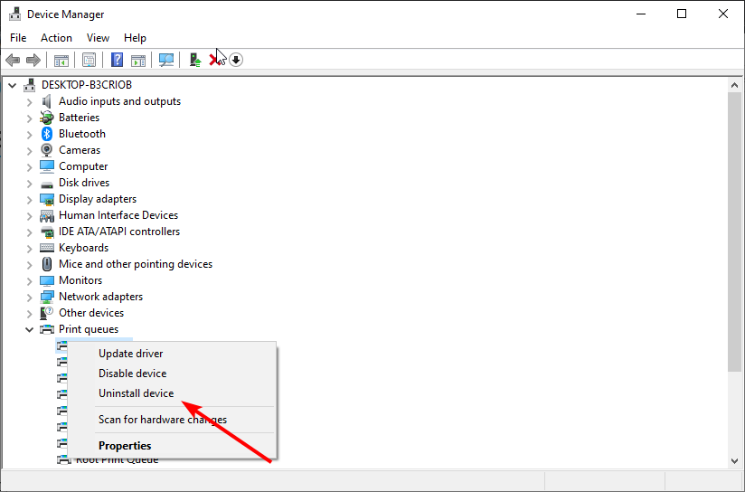Expand the Disk drives node
The image size is (745, 492).
coord(30,184)
